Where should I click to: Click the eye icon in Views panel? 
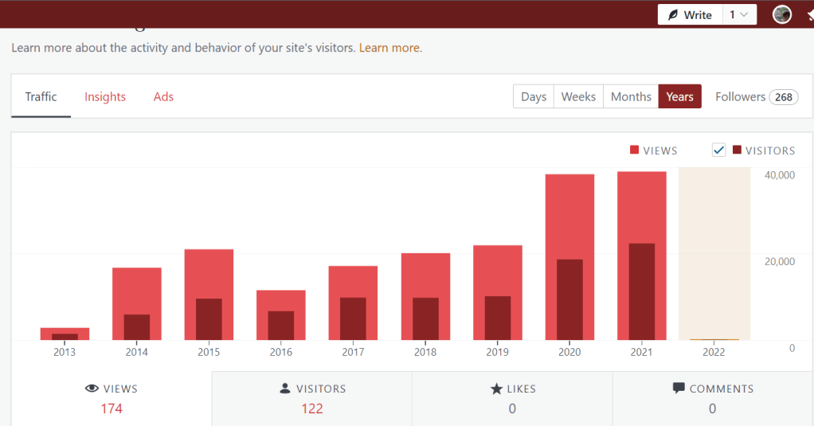coord(92,389)
